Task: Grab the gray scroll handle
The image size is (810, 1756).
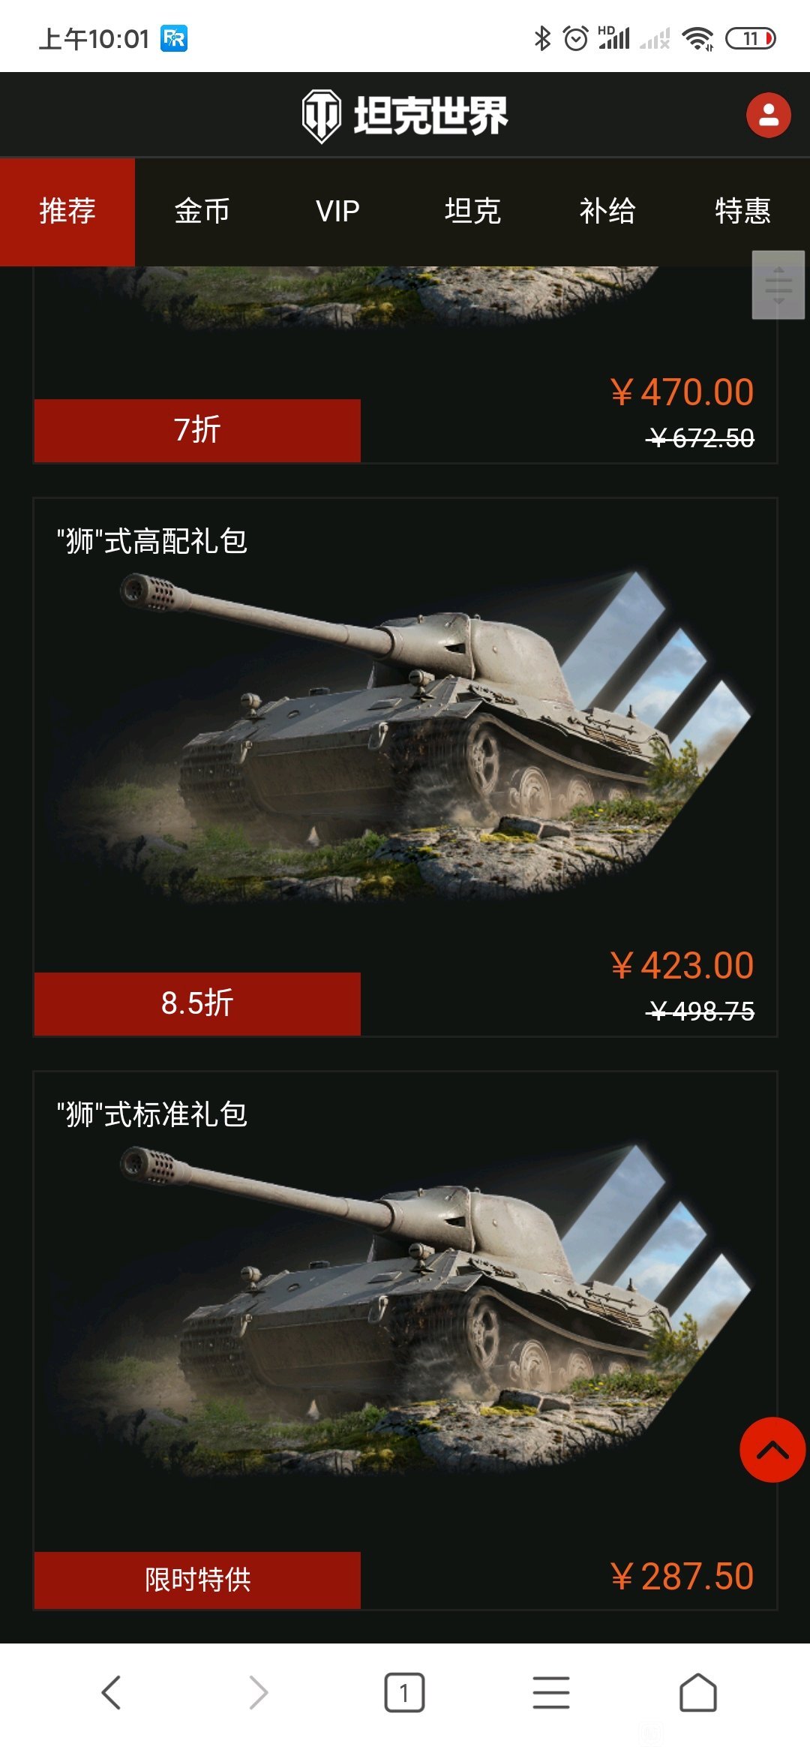Action: pos(778,285)
